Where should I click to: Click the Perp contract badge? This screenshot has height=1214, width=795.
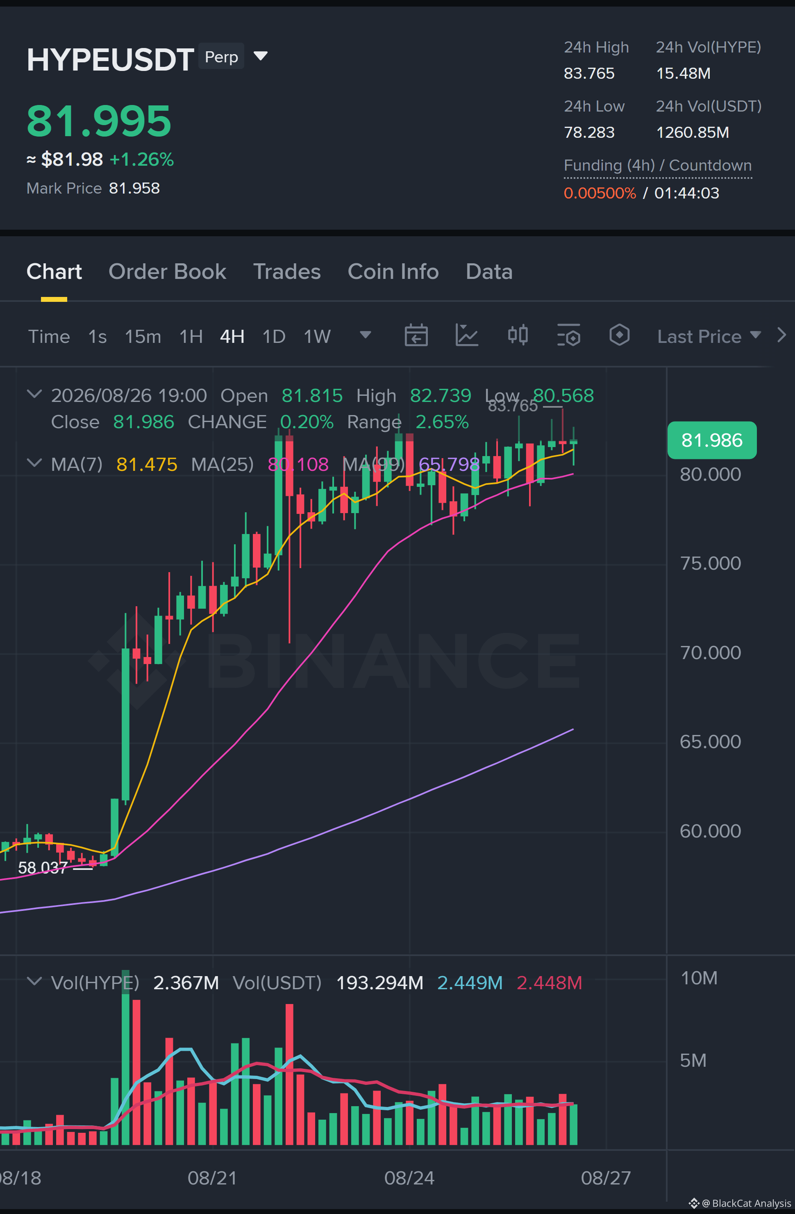(x=221, y=56)
